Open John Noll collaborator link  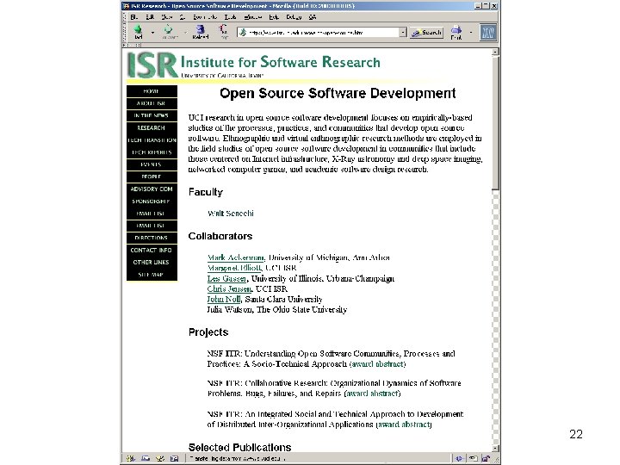coord(224,299)
